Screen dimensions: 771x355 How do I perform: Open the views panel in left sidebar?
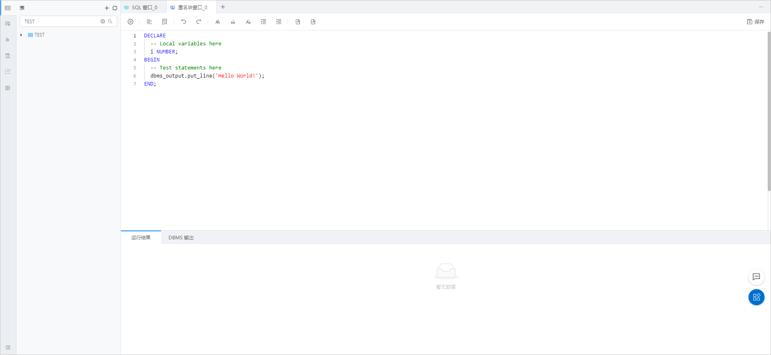coord(8,24)
